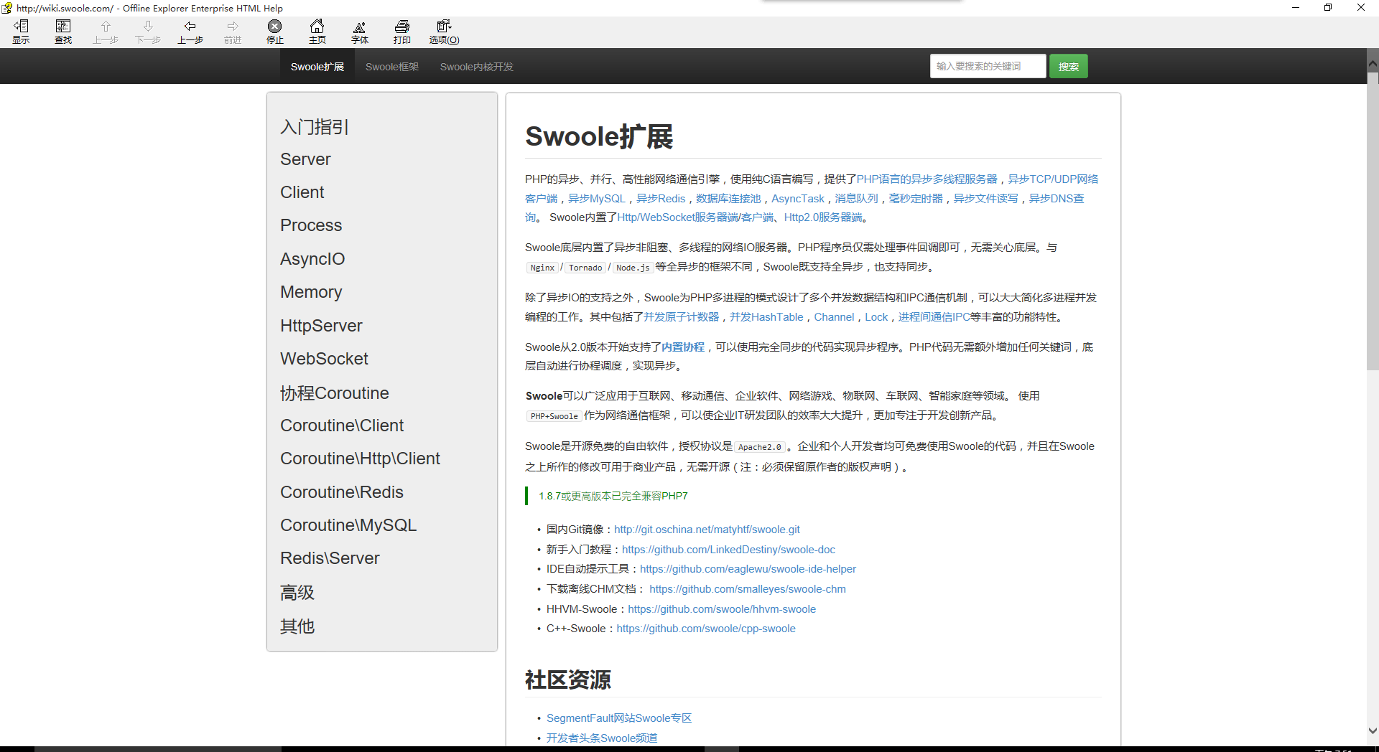The image size is (1379, 752).
Task: Click the green 搜索 search button
Action: point(1069,66)
